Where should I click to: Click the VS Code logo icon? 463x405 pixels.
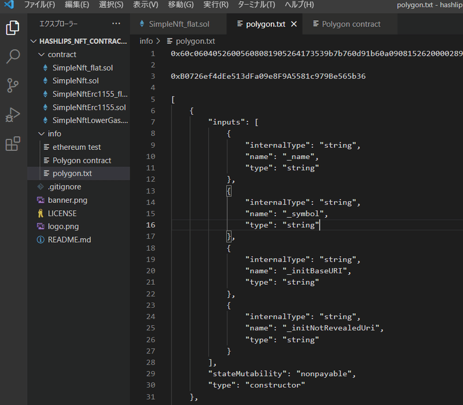click(x=9, y=5)
